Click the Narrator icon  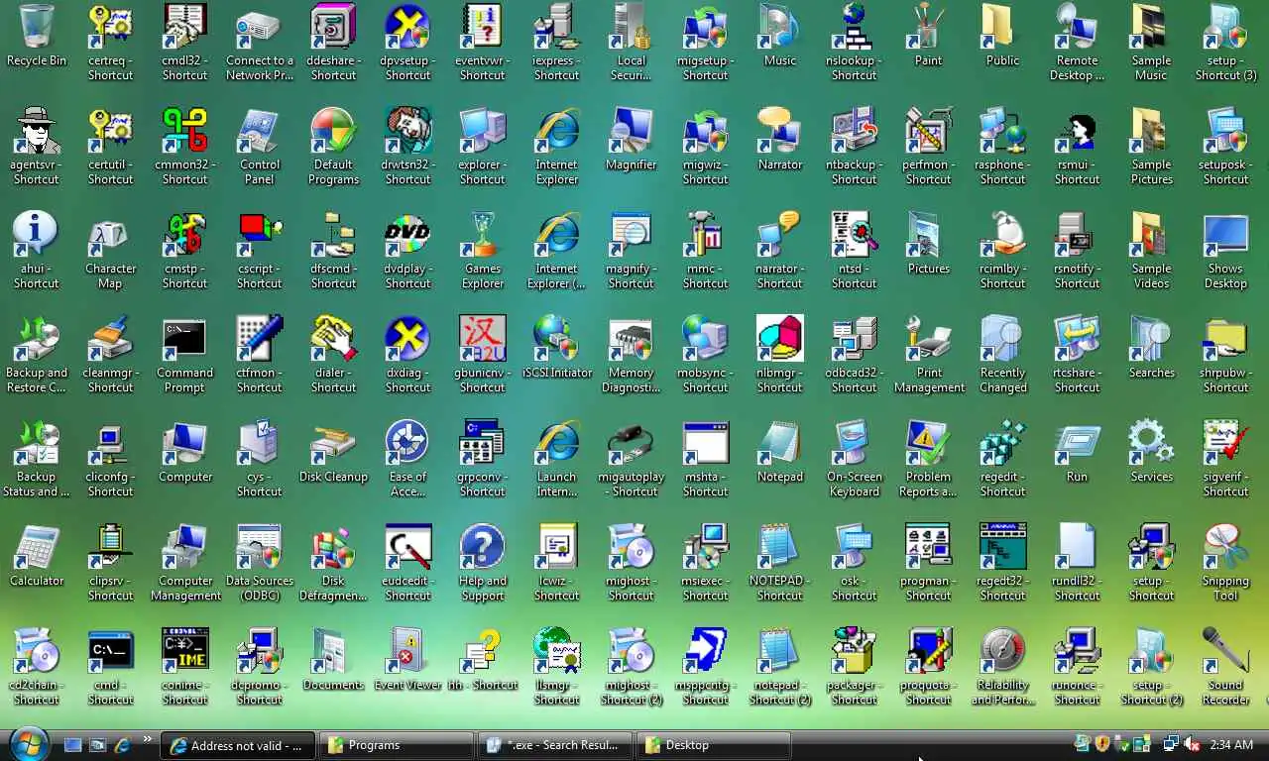point(780,131)
